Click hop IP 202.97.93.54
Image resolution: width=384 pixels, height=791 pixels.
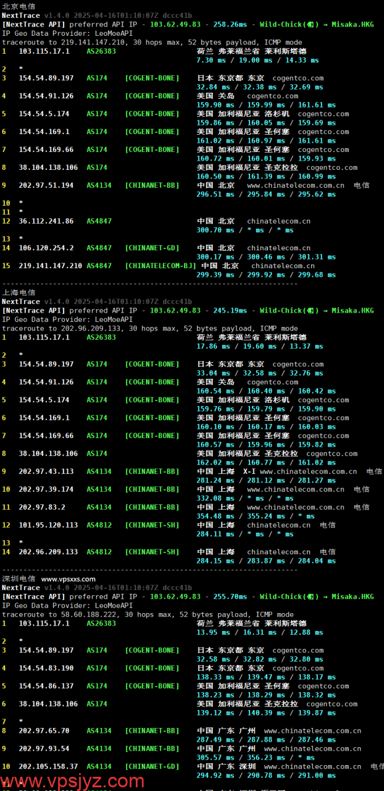[44, 748]
